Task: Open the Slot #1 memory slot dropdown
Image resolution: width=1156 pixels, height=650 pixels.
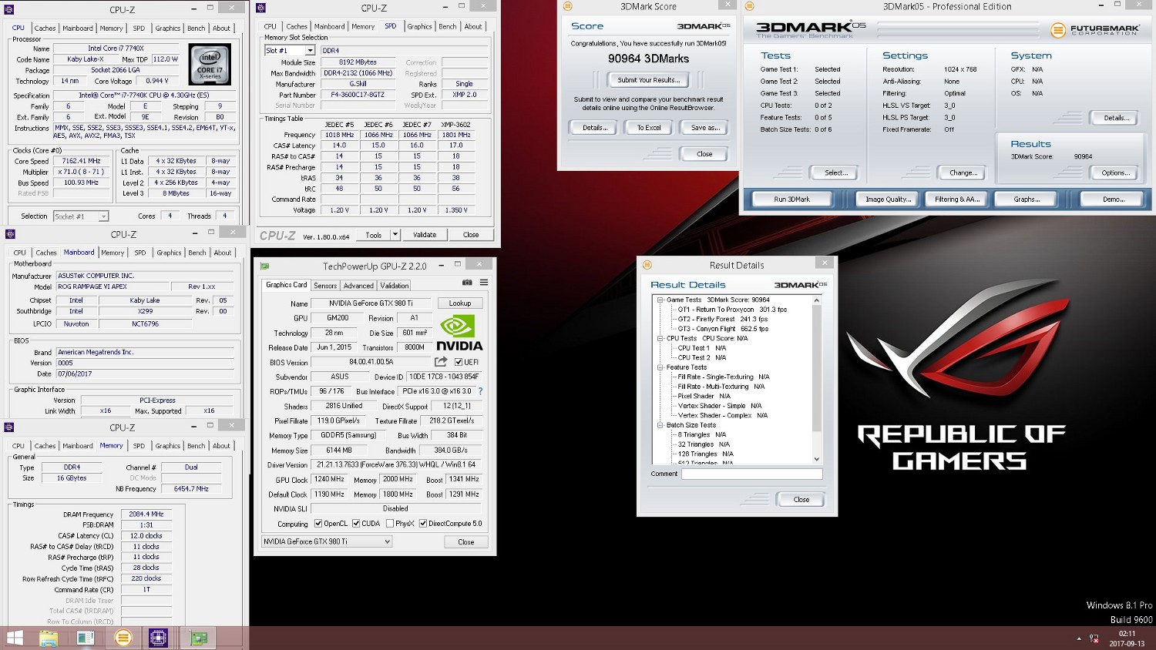Action: [x=310, y=51]
